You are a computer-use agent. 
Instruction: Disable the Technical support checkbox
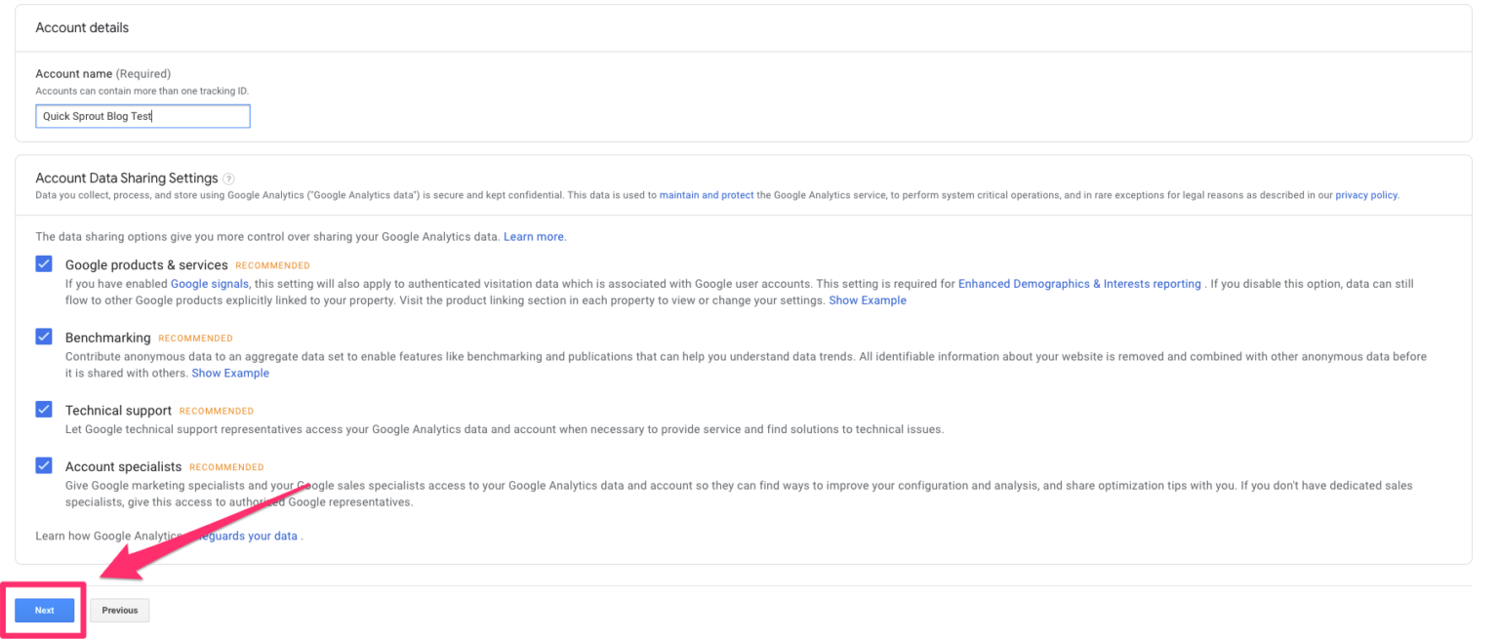(x=44, y=410)
